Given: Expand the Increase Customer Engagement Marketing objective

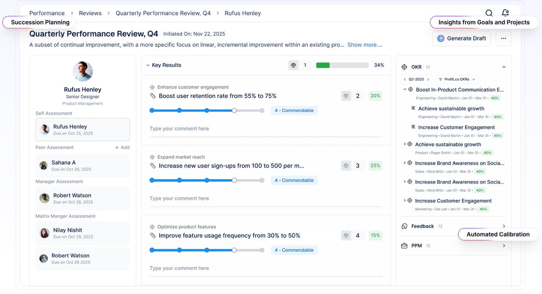Looking at the screenshot, I should point(405,201).
